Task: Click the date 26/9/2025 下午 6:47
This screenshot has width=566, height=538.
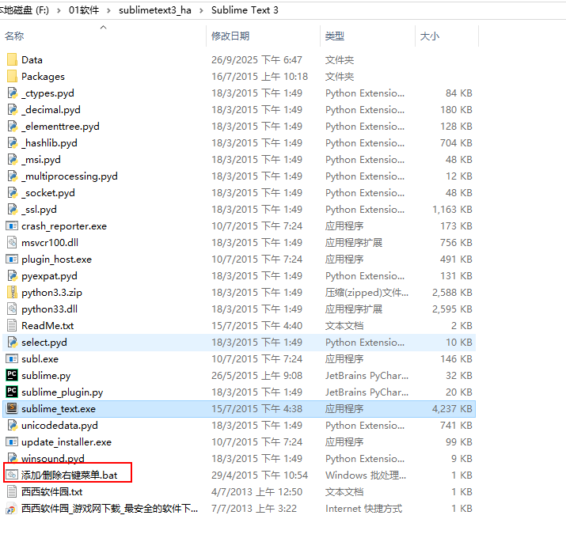Action: [x=256, y=60]
